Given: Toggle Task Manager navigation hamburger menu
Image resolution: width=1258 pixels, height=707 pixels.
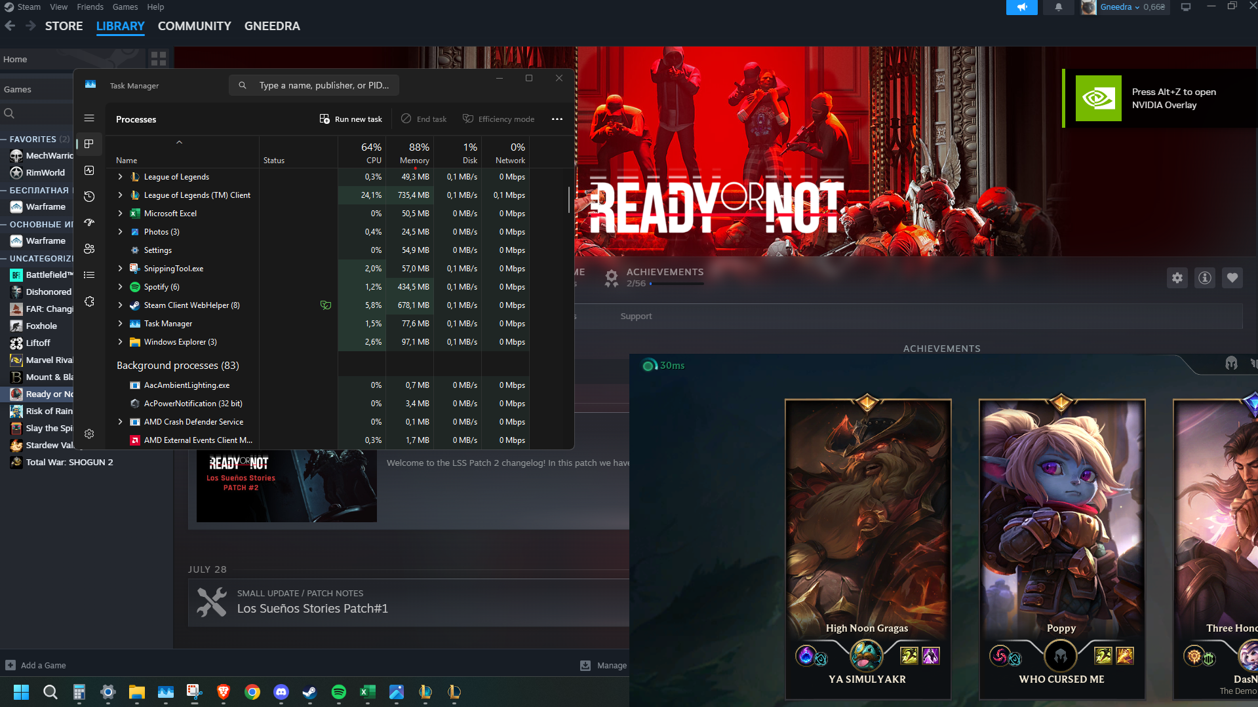Looking at the screenshot, I should point(89,118).
